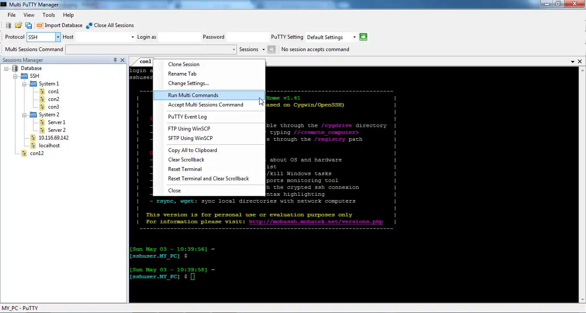Collapse the System 1 folder node
586x313 pixels.
[25, 84]
